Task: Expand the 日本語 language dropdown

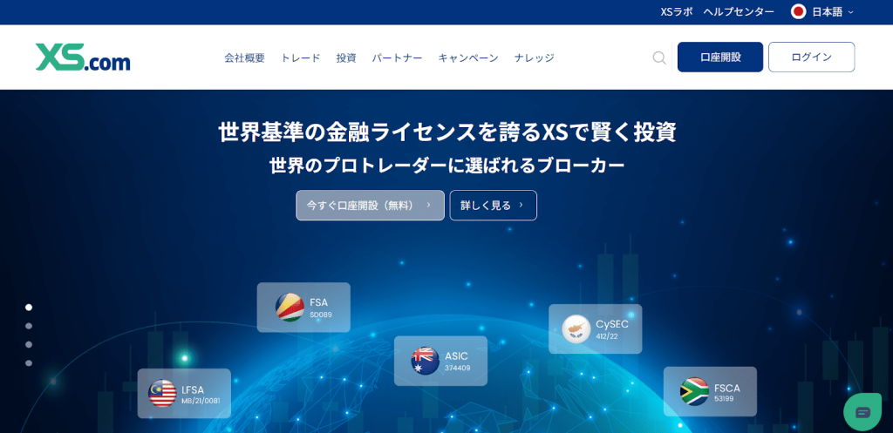Action: pos(835,12)
